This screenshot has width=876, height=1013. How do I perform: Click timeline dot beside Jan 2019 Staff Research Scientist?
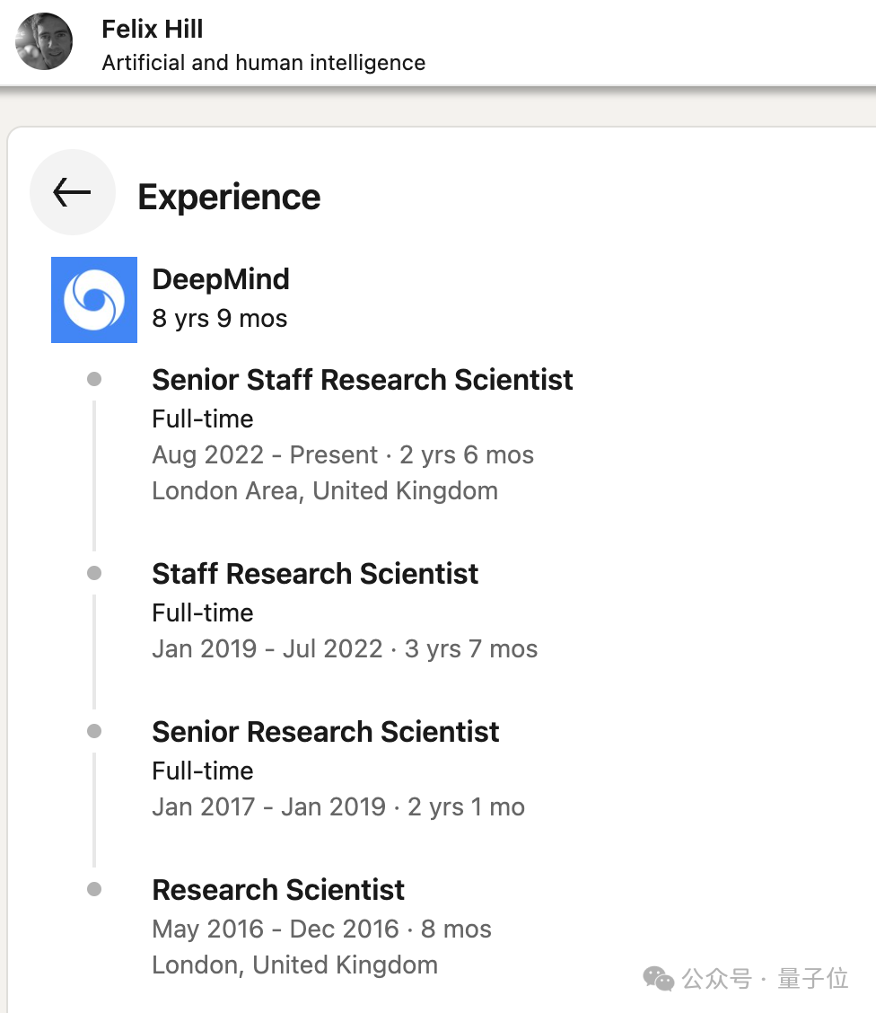tap(94, 573)
